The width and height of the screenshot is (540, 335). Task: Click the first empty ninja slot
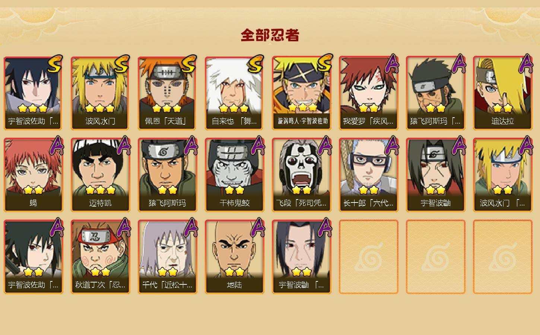tap(368, 256)
